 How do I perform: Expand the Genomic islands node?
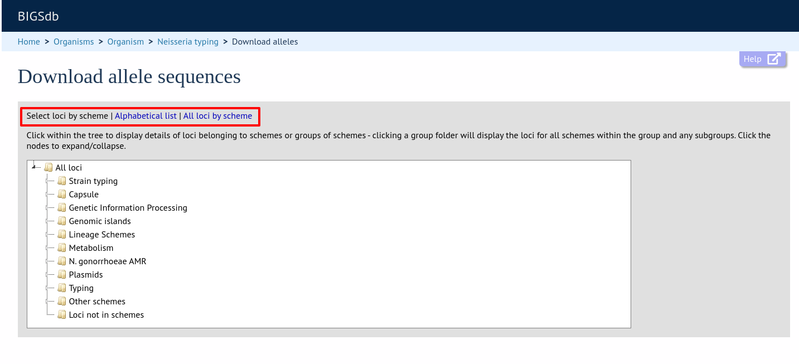[47, 221]
